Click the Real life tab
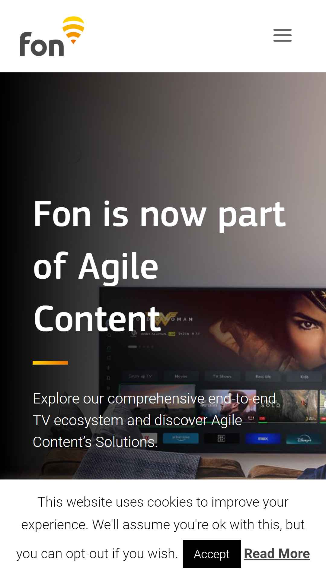The image size is (326, 579). click(263, 376)
